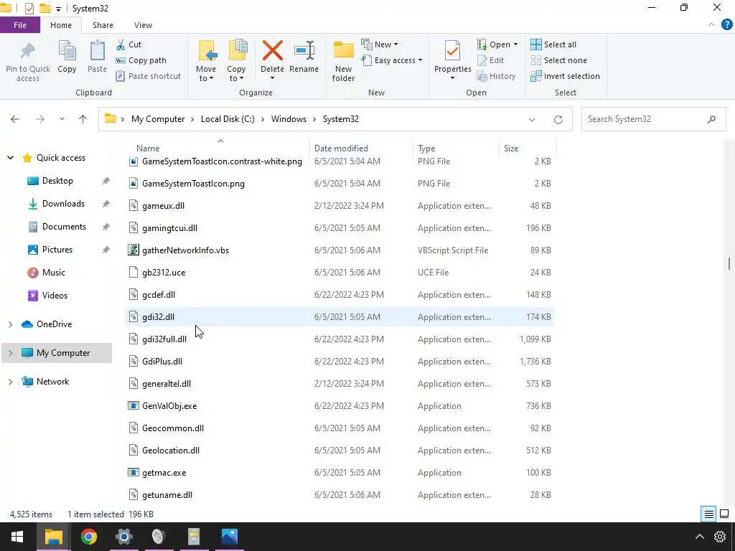Click Paste shortcut in the ribbon
735x551 pixels.
(148, 76)
